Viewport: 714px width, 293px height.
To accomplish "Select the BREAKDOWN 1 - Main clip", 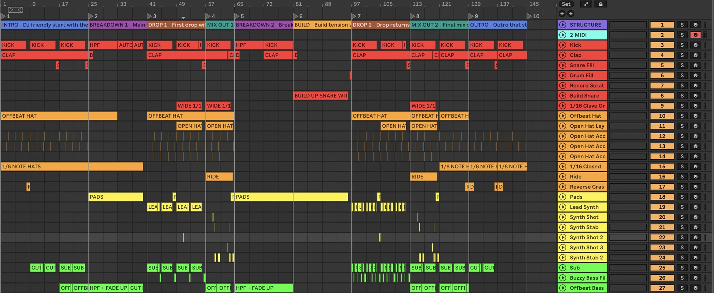I will 117,25.
